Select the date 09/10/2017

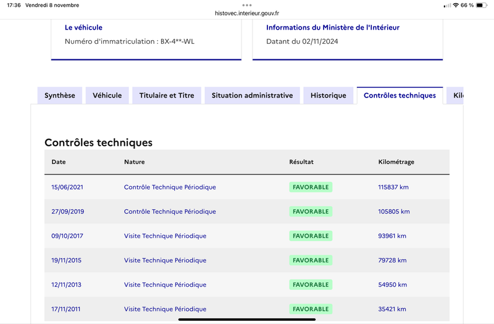pyautogui.click(x=67, y=236)
